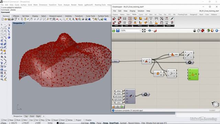Toggle Osnap in the Rhino status bar

coord(106,123)
